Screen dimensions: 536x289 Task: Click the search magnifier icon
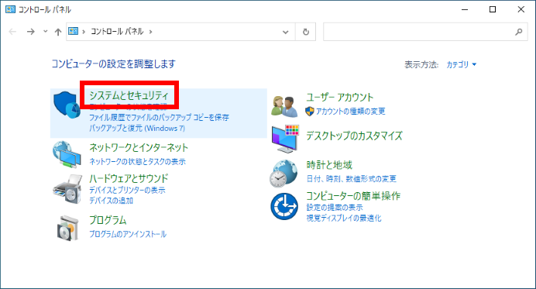coord(518,32)
